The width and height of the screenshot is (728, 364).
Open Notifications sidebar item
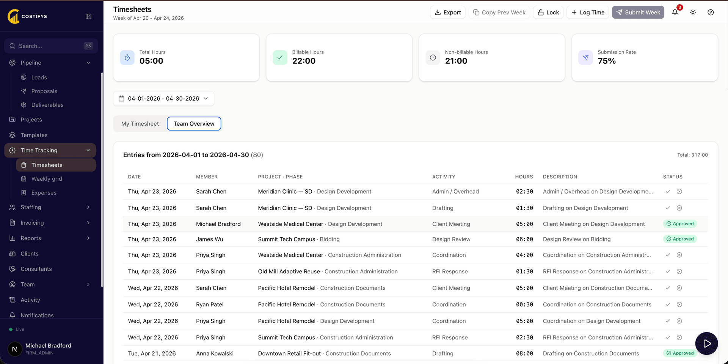pyautogui.click(x=50, y=315)
